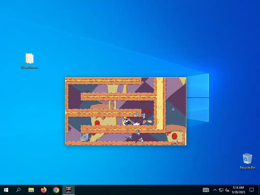Screen dimensions: 260x195
Task: Open network status tray icon
Action: click(221, 190)
